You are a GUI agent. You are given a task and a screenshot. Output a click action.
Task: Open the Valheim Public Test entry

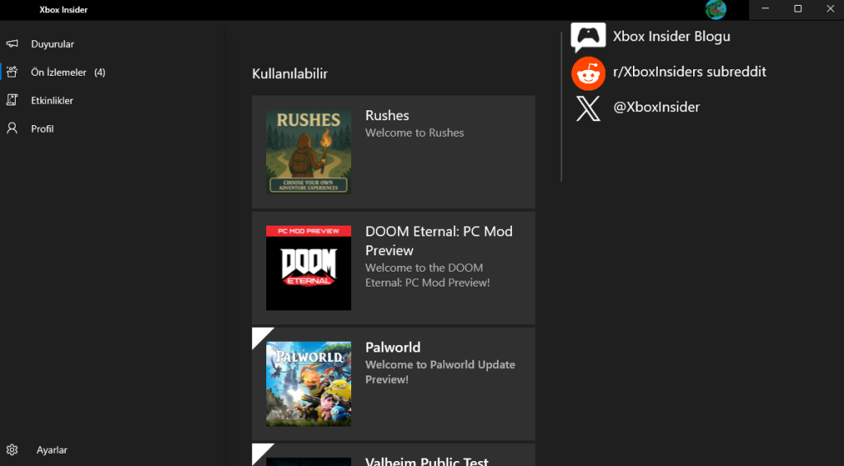(393, 454)
